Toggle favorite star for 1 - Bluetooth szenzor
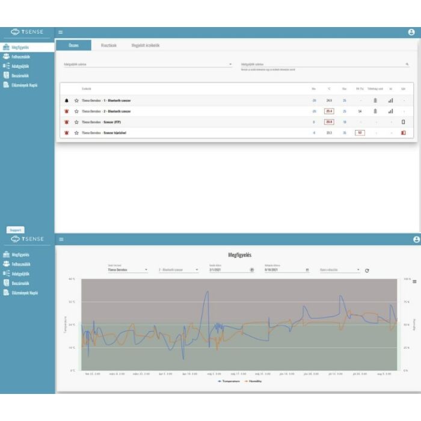 pyautogui.click(x=76, y=100)
